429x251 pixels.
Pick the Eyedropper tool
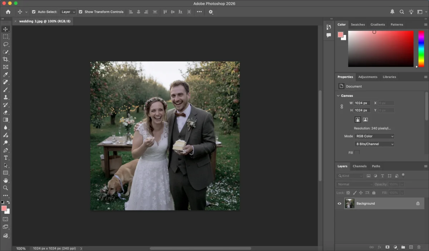(5, 75)
